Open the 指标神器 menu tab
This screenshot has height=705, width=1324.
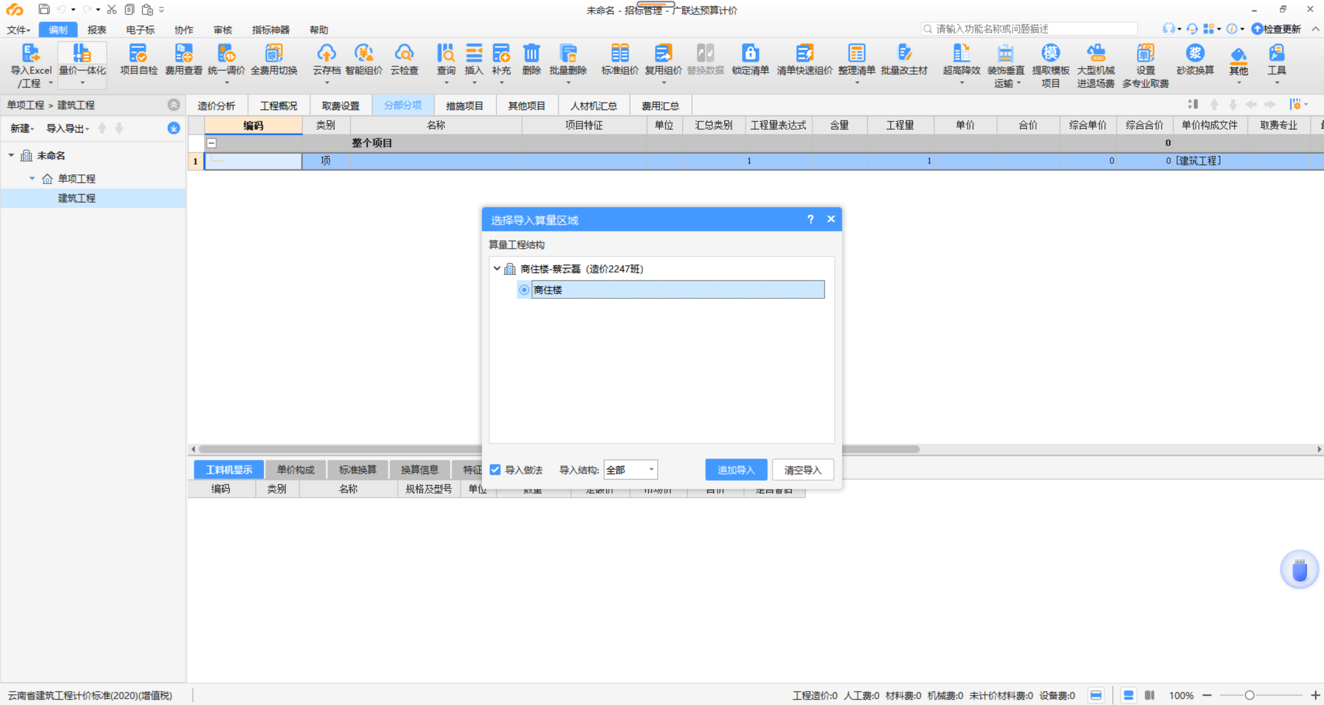(271, 29)
